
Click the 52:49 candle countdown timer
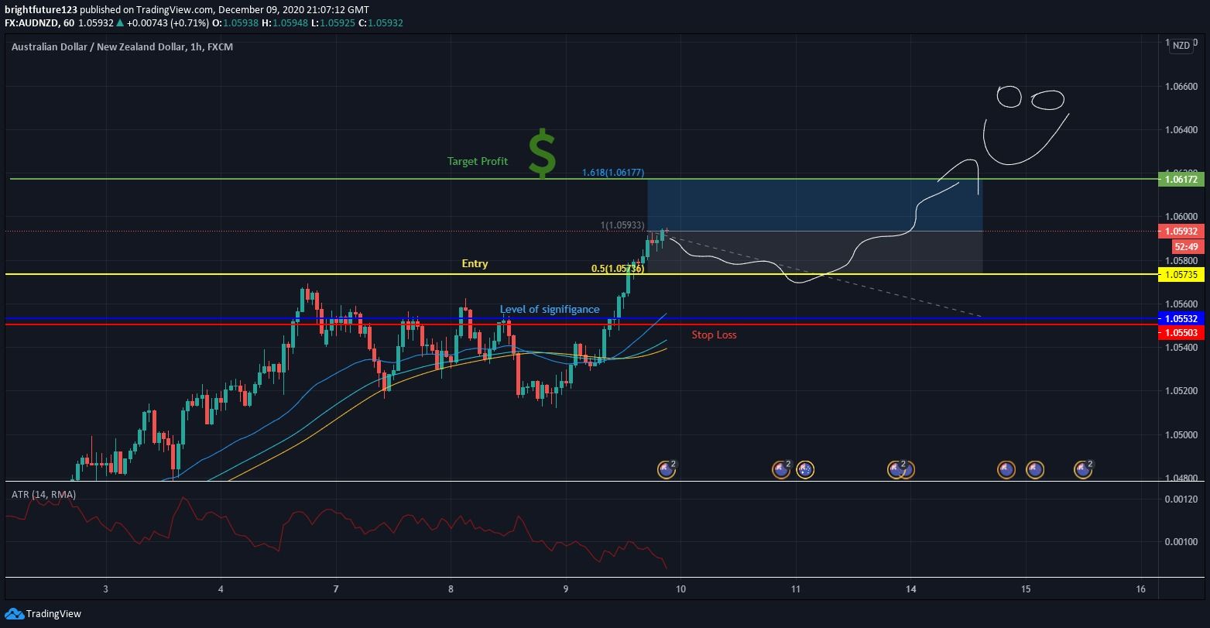click(x=1186, y=246)
